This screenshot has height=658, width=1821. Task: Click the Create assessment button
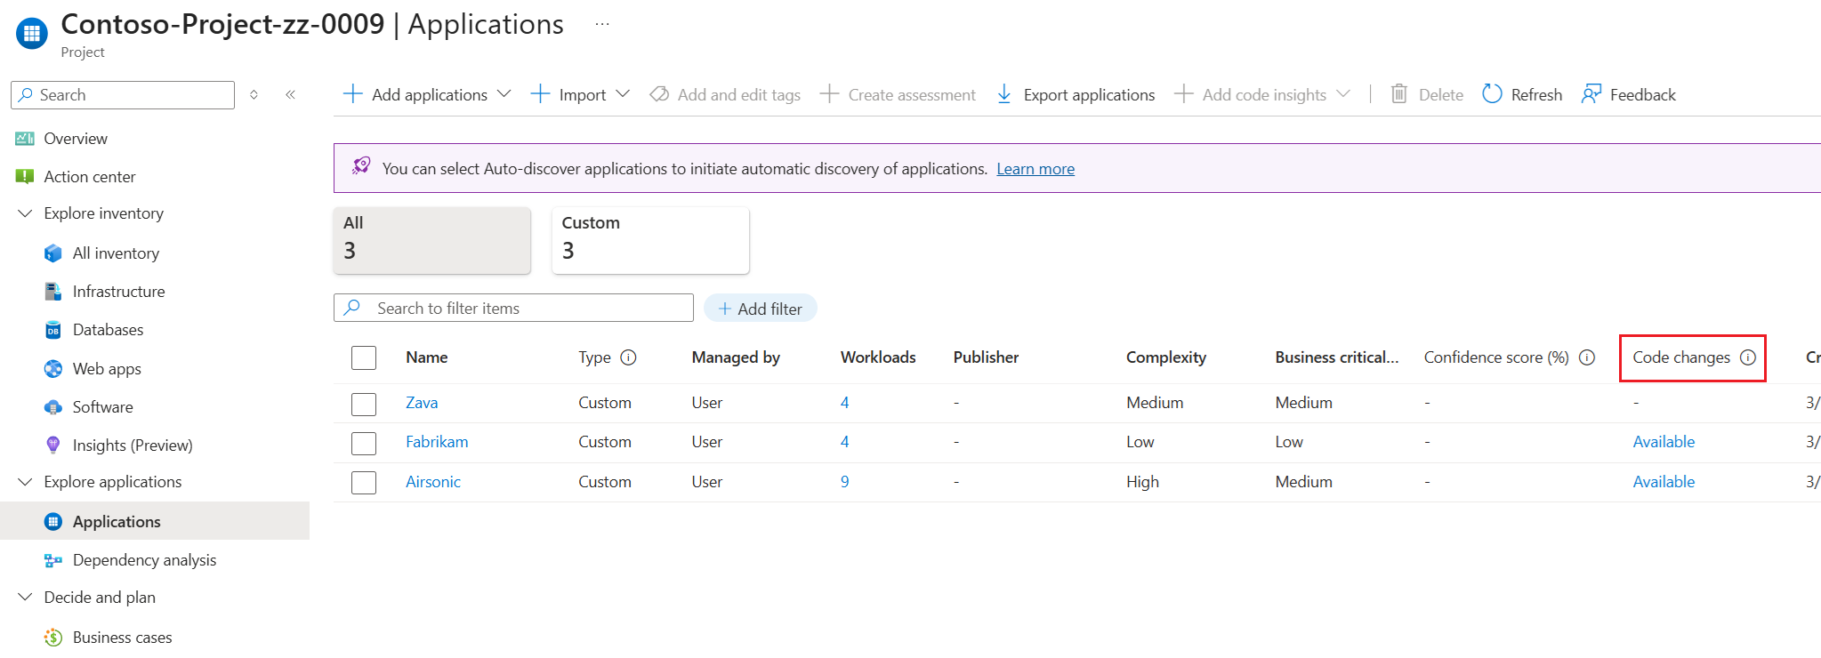[898, 94]
